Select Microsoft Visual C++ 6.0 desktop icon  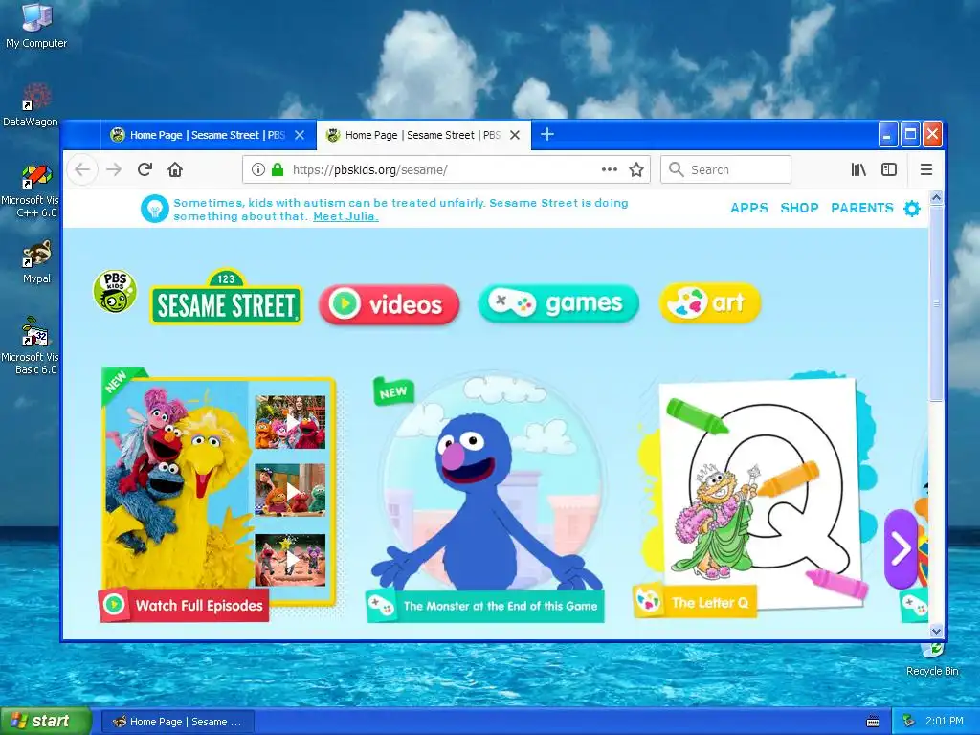coord(30,191)
